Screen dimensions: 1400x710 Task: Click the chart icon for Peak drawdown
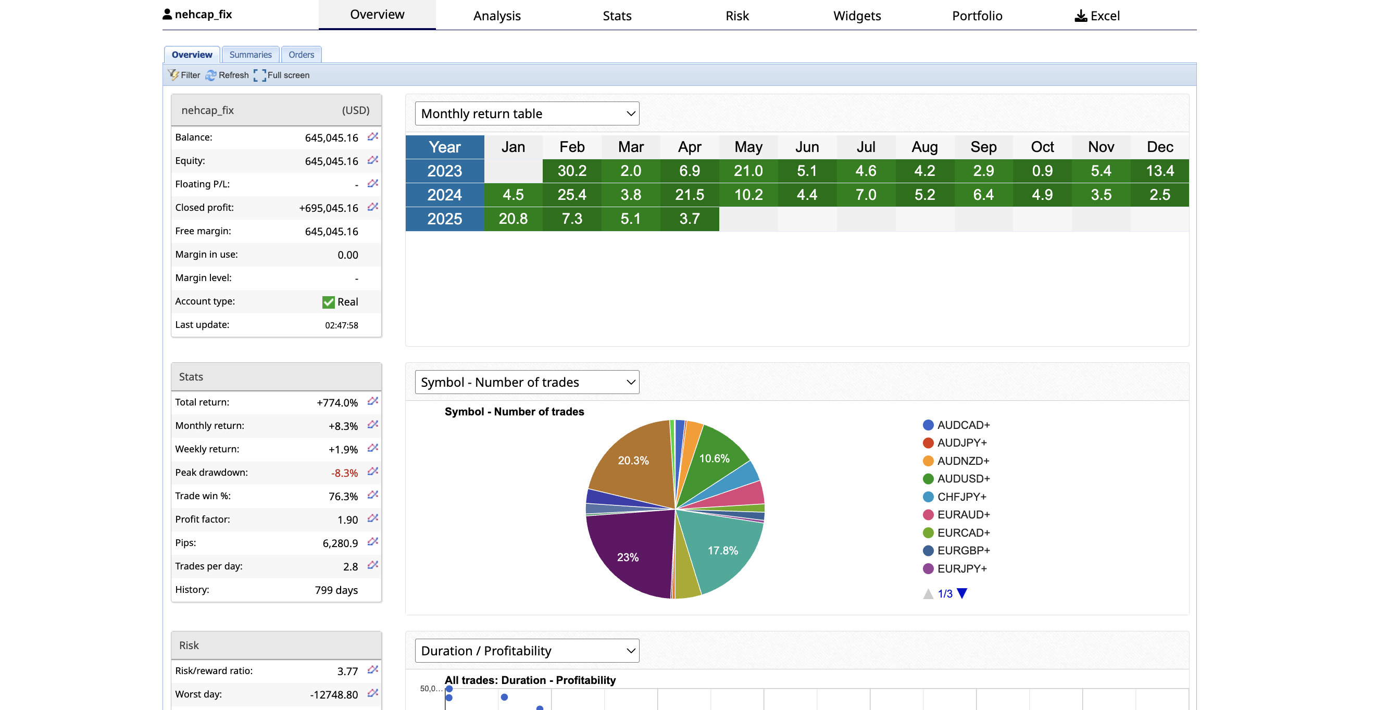(x=372, y=472)
